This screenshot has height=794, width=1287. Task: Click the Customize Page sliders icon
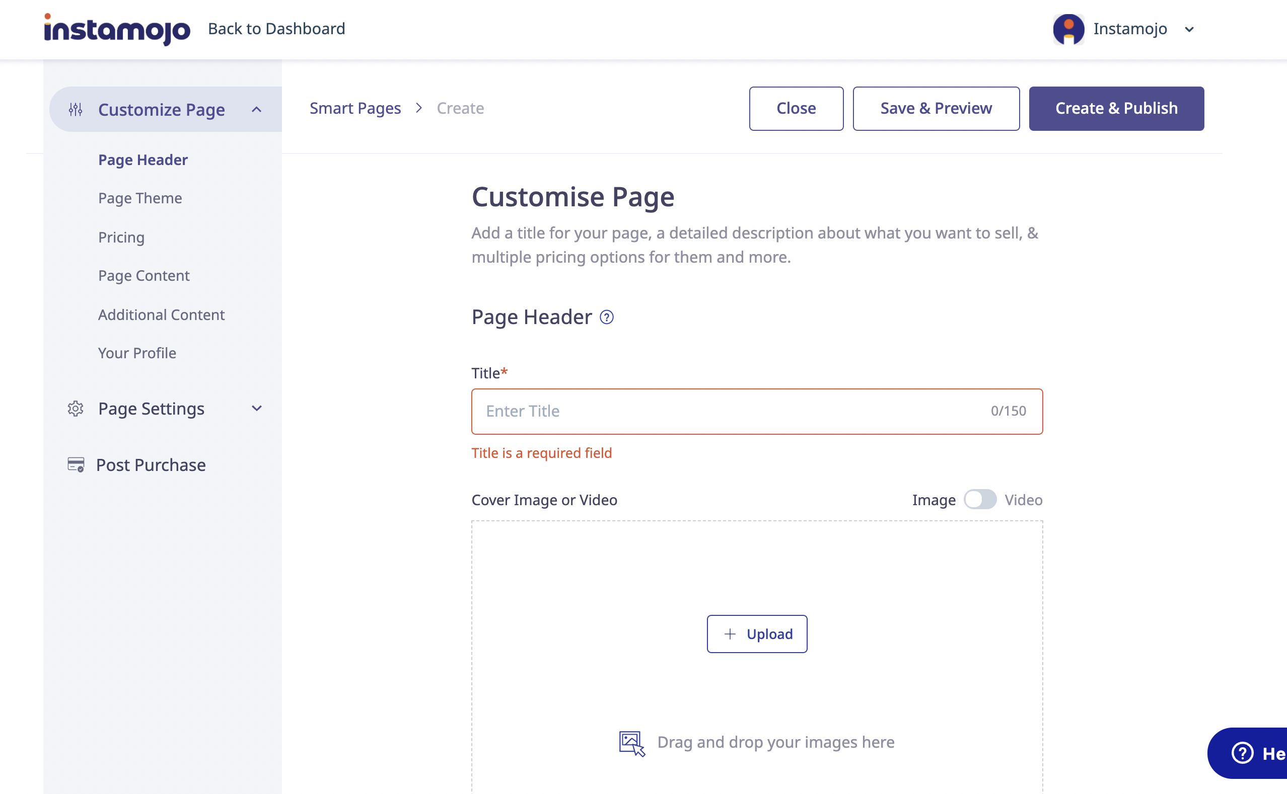tap(76, 109)
